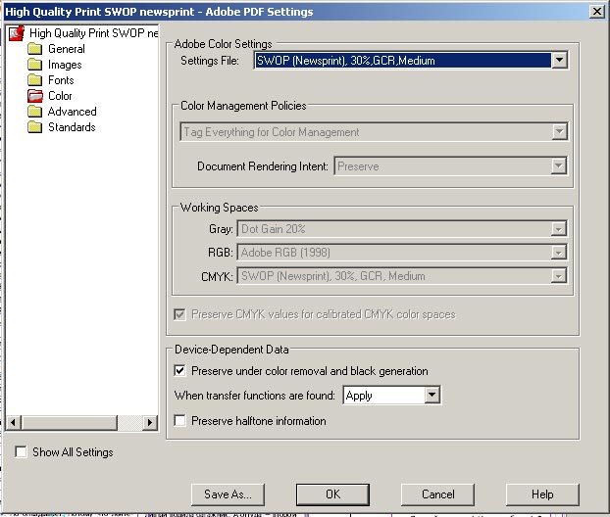Uncheck Preserve under color removal and black generation
Screen dimensions: 610x517
tap(179, 370)
